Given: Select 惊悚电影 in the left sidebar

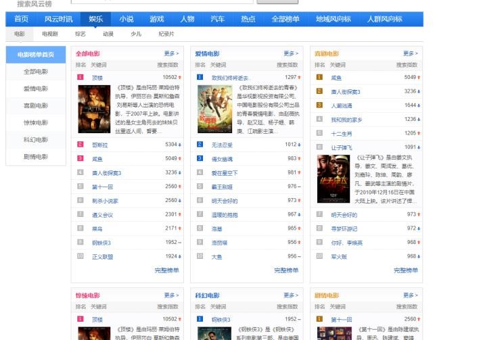Looking at the screenshot, I should pyautogui.click(x=36, y=123).
